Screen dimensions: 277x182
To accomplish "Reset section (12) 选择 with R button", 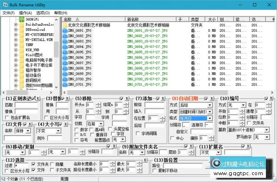I will point(145,160).
